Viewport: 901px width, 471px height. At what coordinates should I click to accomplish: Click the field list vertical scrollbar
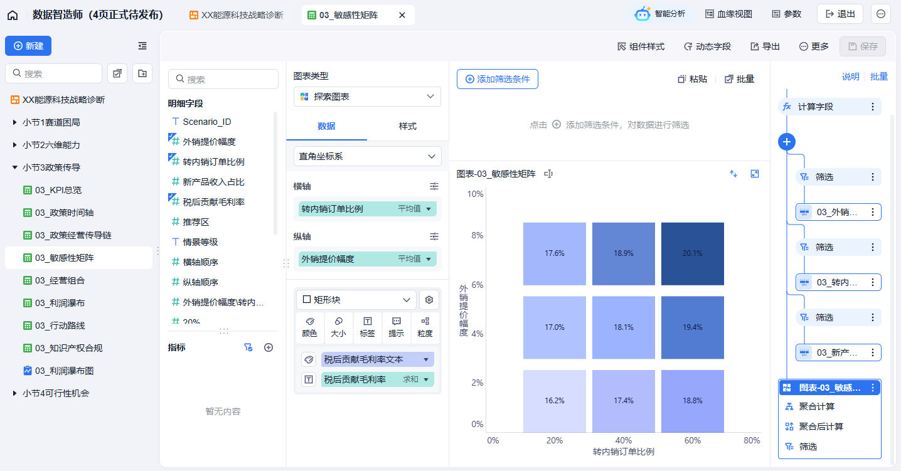[275, 172]
